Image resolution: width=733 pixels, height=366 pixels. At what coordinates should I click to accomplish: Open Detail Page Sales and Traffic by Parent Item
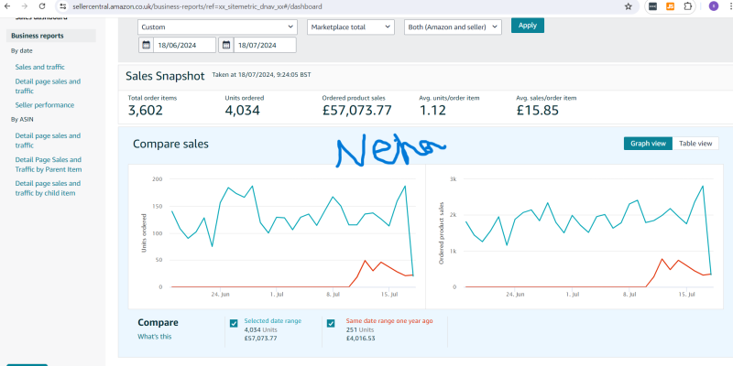(49, 165)
